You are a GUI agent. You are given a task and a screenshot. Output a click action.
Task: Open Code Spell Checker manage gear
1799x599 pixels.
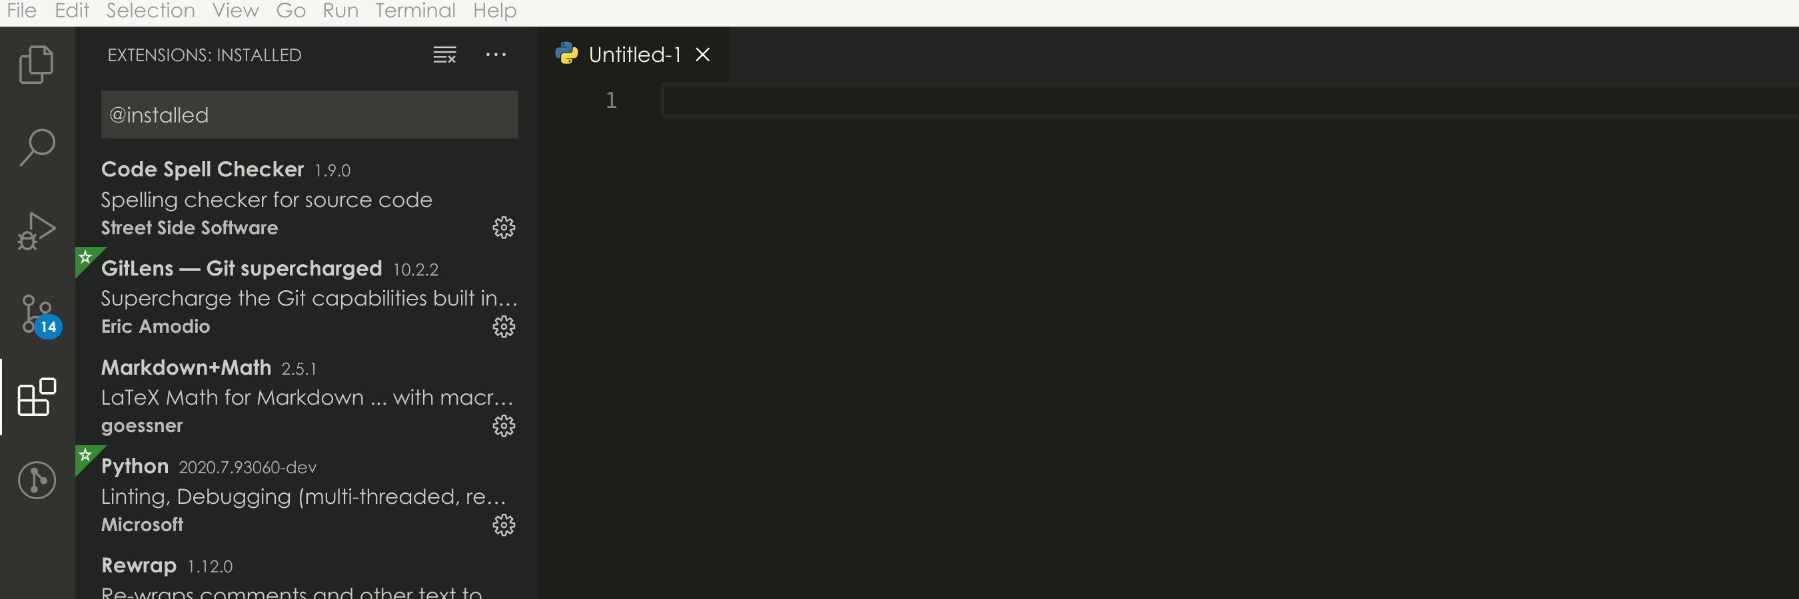504,228
